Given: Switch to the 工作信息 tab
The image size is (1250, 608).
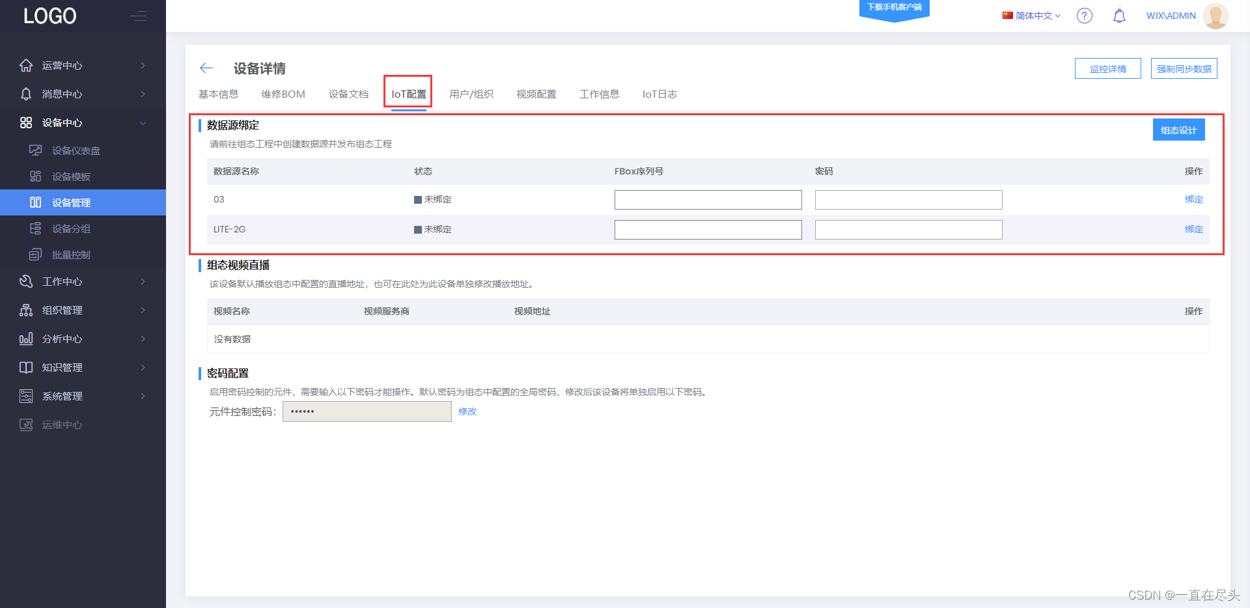Looking at the screenshot, I should pyautogui.click(x=600, y=94).
